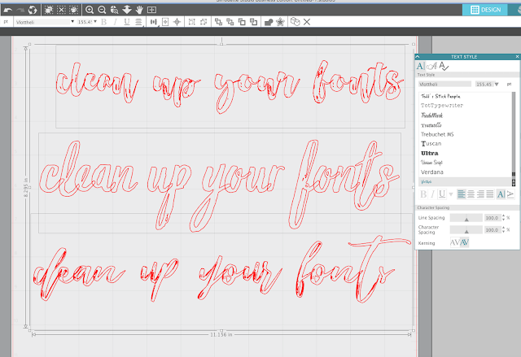Toggle Underline in Text Style panel
Image resolution: width=521 pixels, height=357 pixels.
(x=441, y=194)
